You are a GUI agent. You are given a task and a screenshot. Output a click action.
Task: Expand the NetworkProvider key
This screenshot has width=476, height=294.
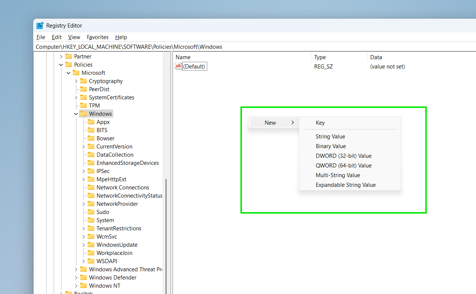83,204
